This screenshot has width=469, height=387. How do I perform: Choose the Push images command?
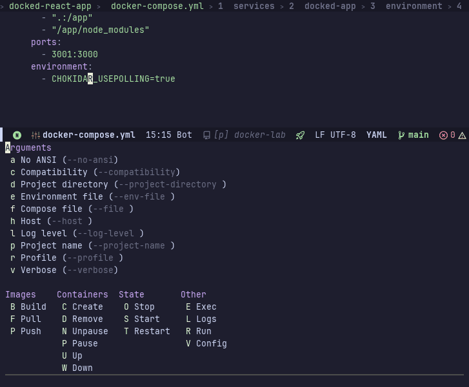click(x=26, y=332)
